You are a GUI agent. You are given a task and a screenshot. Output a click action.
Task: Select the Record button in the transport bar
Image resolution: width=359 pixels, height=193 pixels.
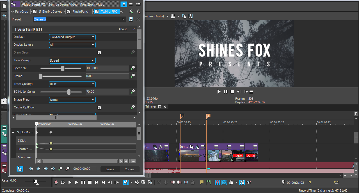(x=56, y=182)
